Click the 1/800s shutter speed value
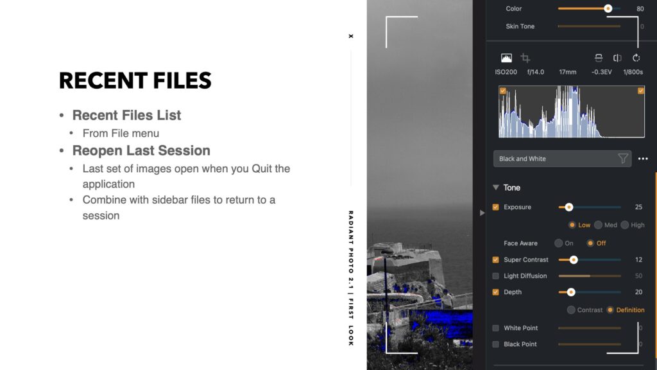The height and width of the screenshot is (370, 657). [633, 72]
